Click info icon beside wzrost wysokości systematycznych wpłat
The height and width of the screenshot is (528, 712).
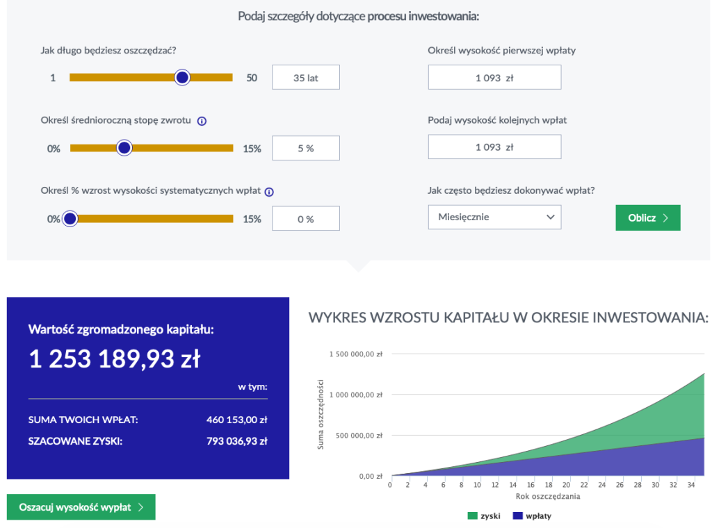[269, 192]
